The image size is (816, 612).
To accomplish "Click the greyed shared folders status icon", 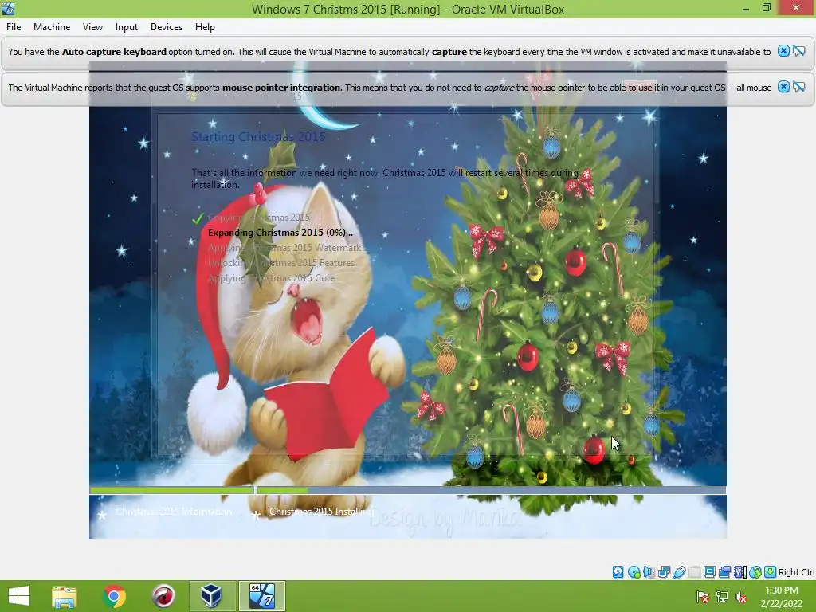I will pos(694,572).
